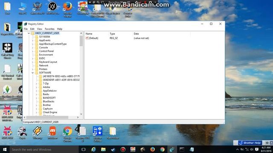The image size is (273, 153).
Task: Select the Call of Duty Ghosts shortcut
Action: click(x=8, y=51)
